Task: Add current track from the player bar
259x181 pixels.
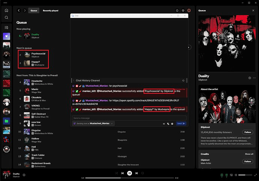Action: coord(24,175)
